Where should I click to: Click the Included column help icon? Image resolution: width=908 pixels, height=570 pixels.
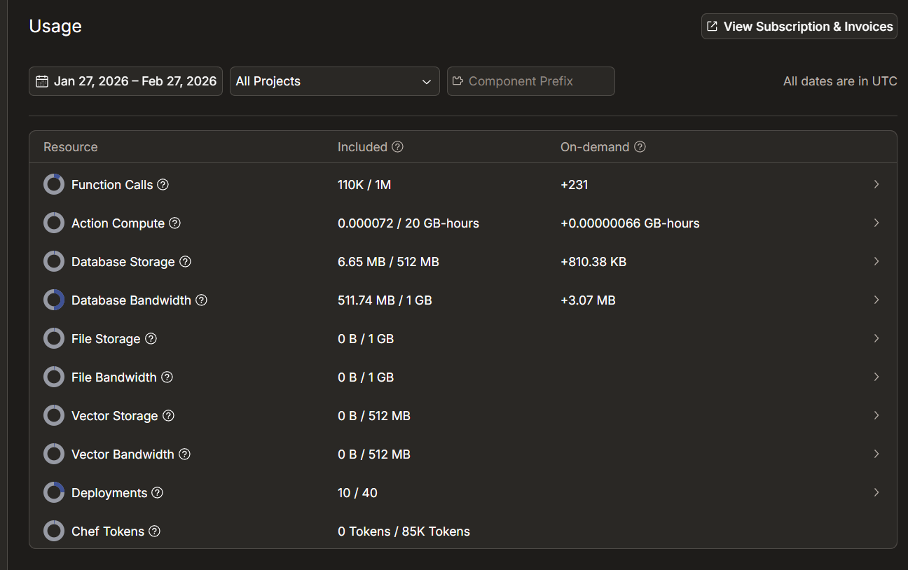pyautogui.click(x=398, y=147)
